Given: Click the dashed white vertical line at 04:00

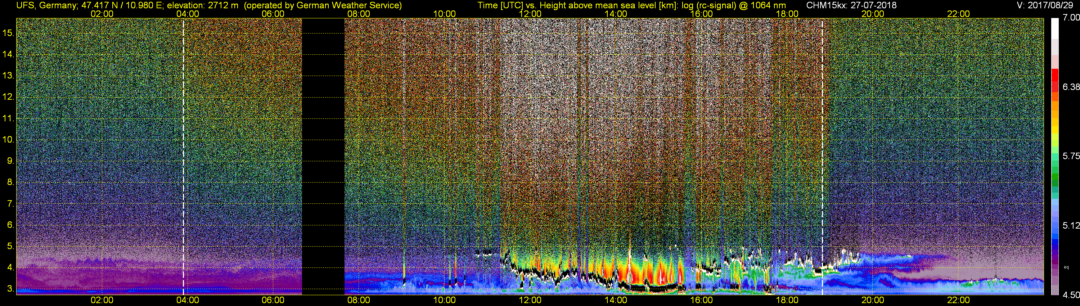Looking at the screenshot, I should 184,156.
